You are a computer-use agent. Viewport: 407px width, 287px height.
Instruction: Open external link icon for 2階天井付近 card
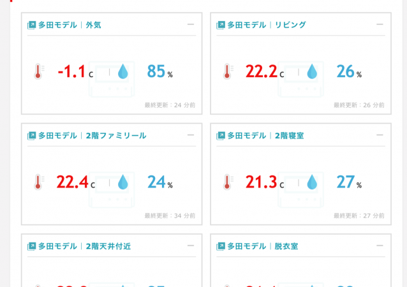(31, 246)
